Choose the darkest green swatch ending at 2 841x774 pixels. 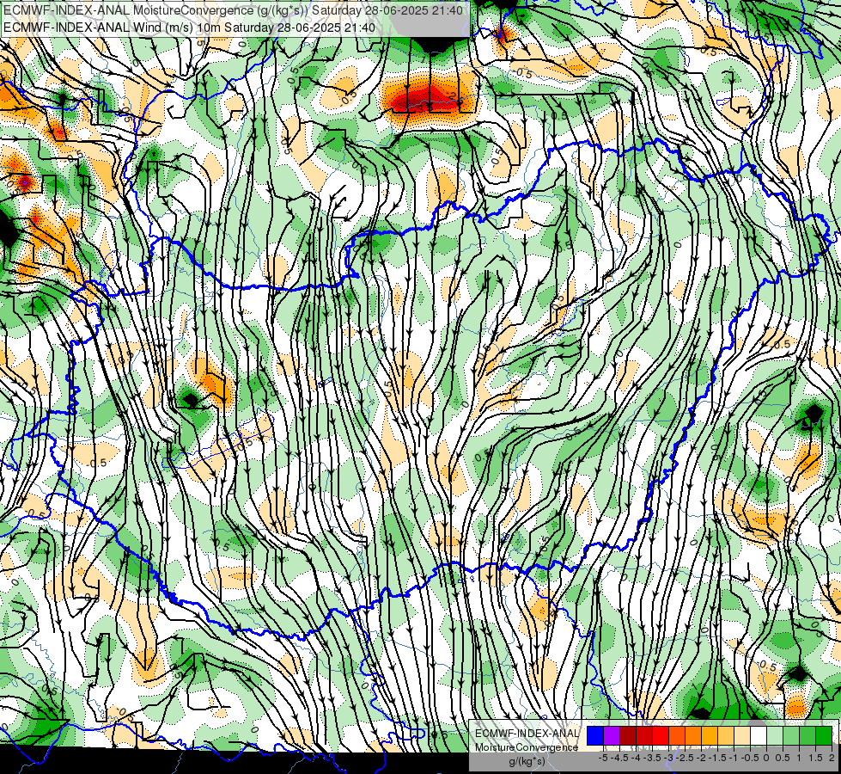click(824, 736)
